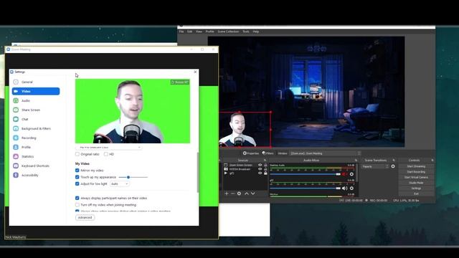Uncheck Mirror my video

click(x=77, y=171)
